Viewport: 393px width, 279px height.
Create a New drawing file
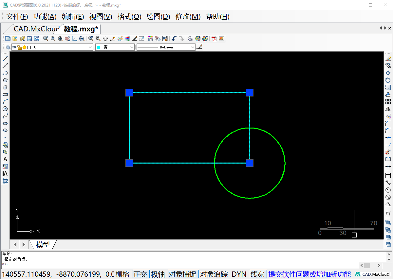8,39
